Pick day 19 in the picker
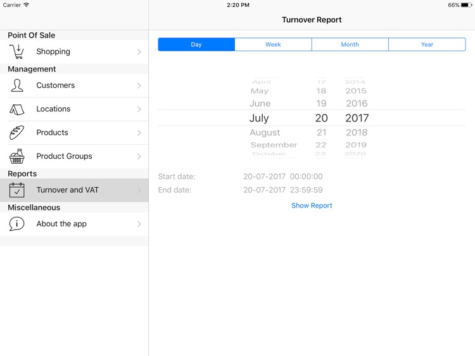This screenshot has width=475, height=356. pyautogui.click(x=321, y=104)
